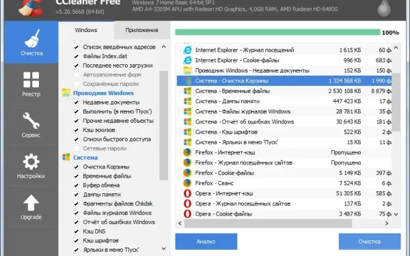Image resolution: width=410 pixels, height=256 pixels.
Task: Click Windows icon beside Файлы журналов Windows result
Action: [x=187, y=111]
